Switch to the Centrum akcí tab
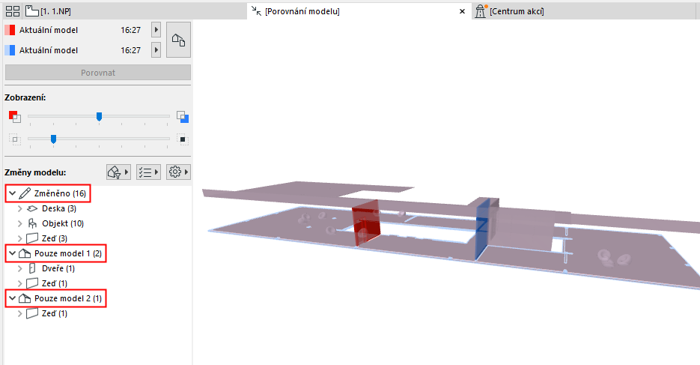 [x=510, y=11]
